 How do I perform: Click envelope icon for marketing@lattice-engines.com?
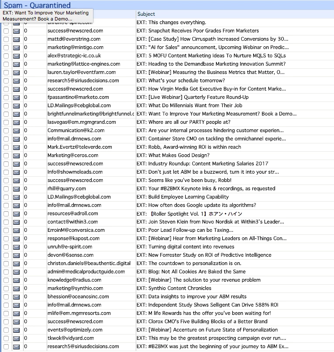click(16, 64)
